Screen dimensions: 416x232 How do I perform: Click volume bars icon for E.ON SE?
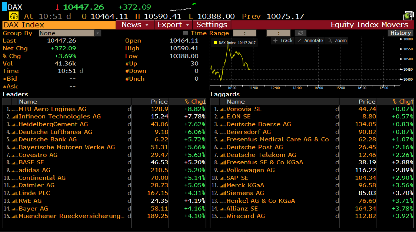[x=223, y=117]
